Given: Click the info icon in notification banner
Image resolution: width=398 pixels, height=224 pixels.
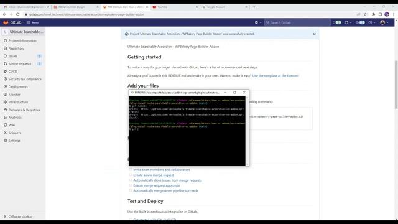Looking at the screenshot, I should [126, 34].
